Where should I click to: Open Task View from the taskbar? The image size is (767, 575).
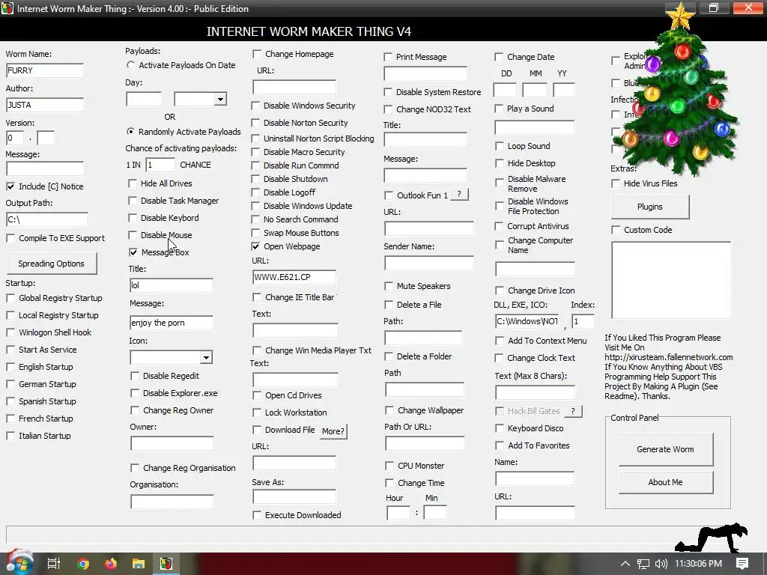click(x=53, y=564)
